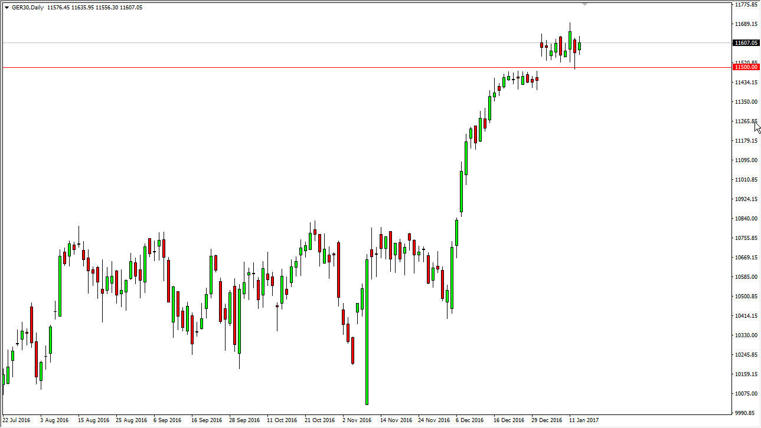This screenshot has height=428, width=761.
Task: Click the 2 Nov 2016 date label
Action: pos(357,420)
